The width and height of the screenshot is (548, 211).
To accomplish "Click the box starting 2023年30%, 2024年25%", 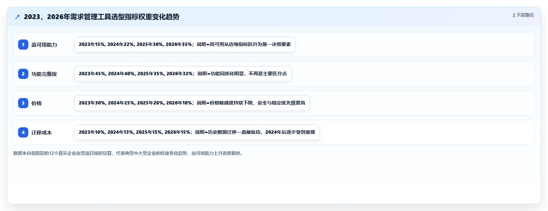I will coord(192,103).
